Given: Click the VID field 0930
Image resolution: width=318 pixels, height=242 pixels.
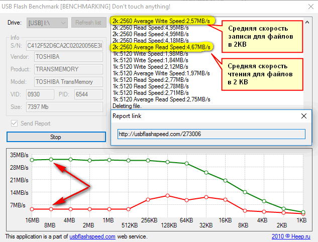Looking at the screenshot, I should (40, 94).
